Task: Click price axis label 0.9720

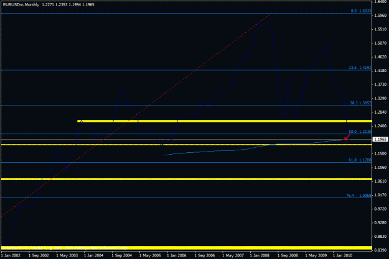Action: click(380, 209)
